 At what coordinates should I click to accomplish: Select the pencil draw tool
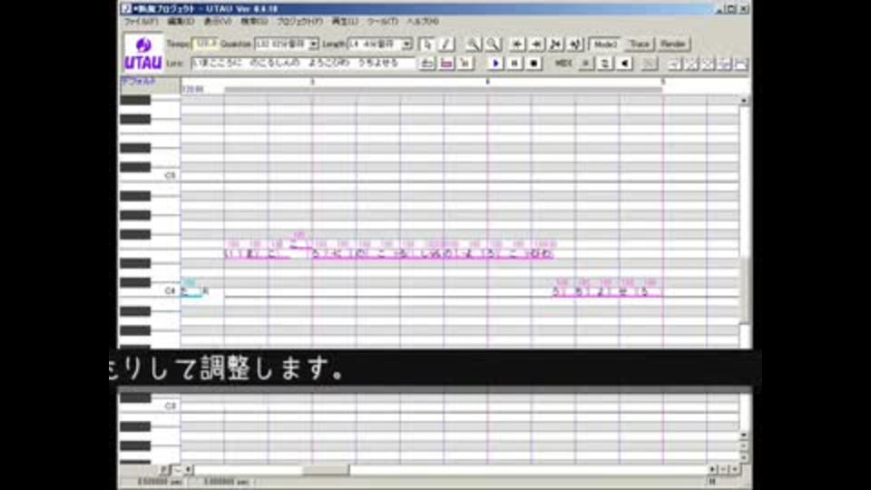[446, 44]
